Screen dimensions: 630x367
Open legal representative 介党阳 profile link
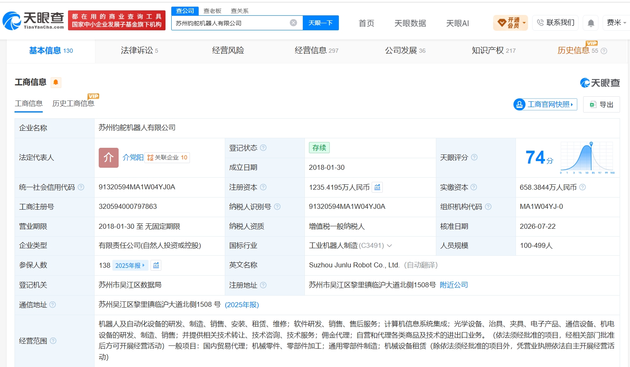tap(133, 157)
